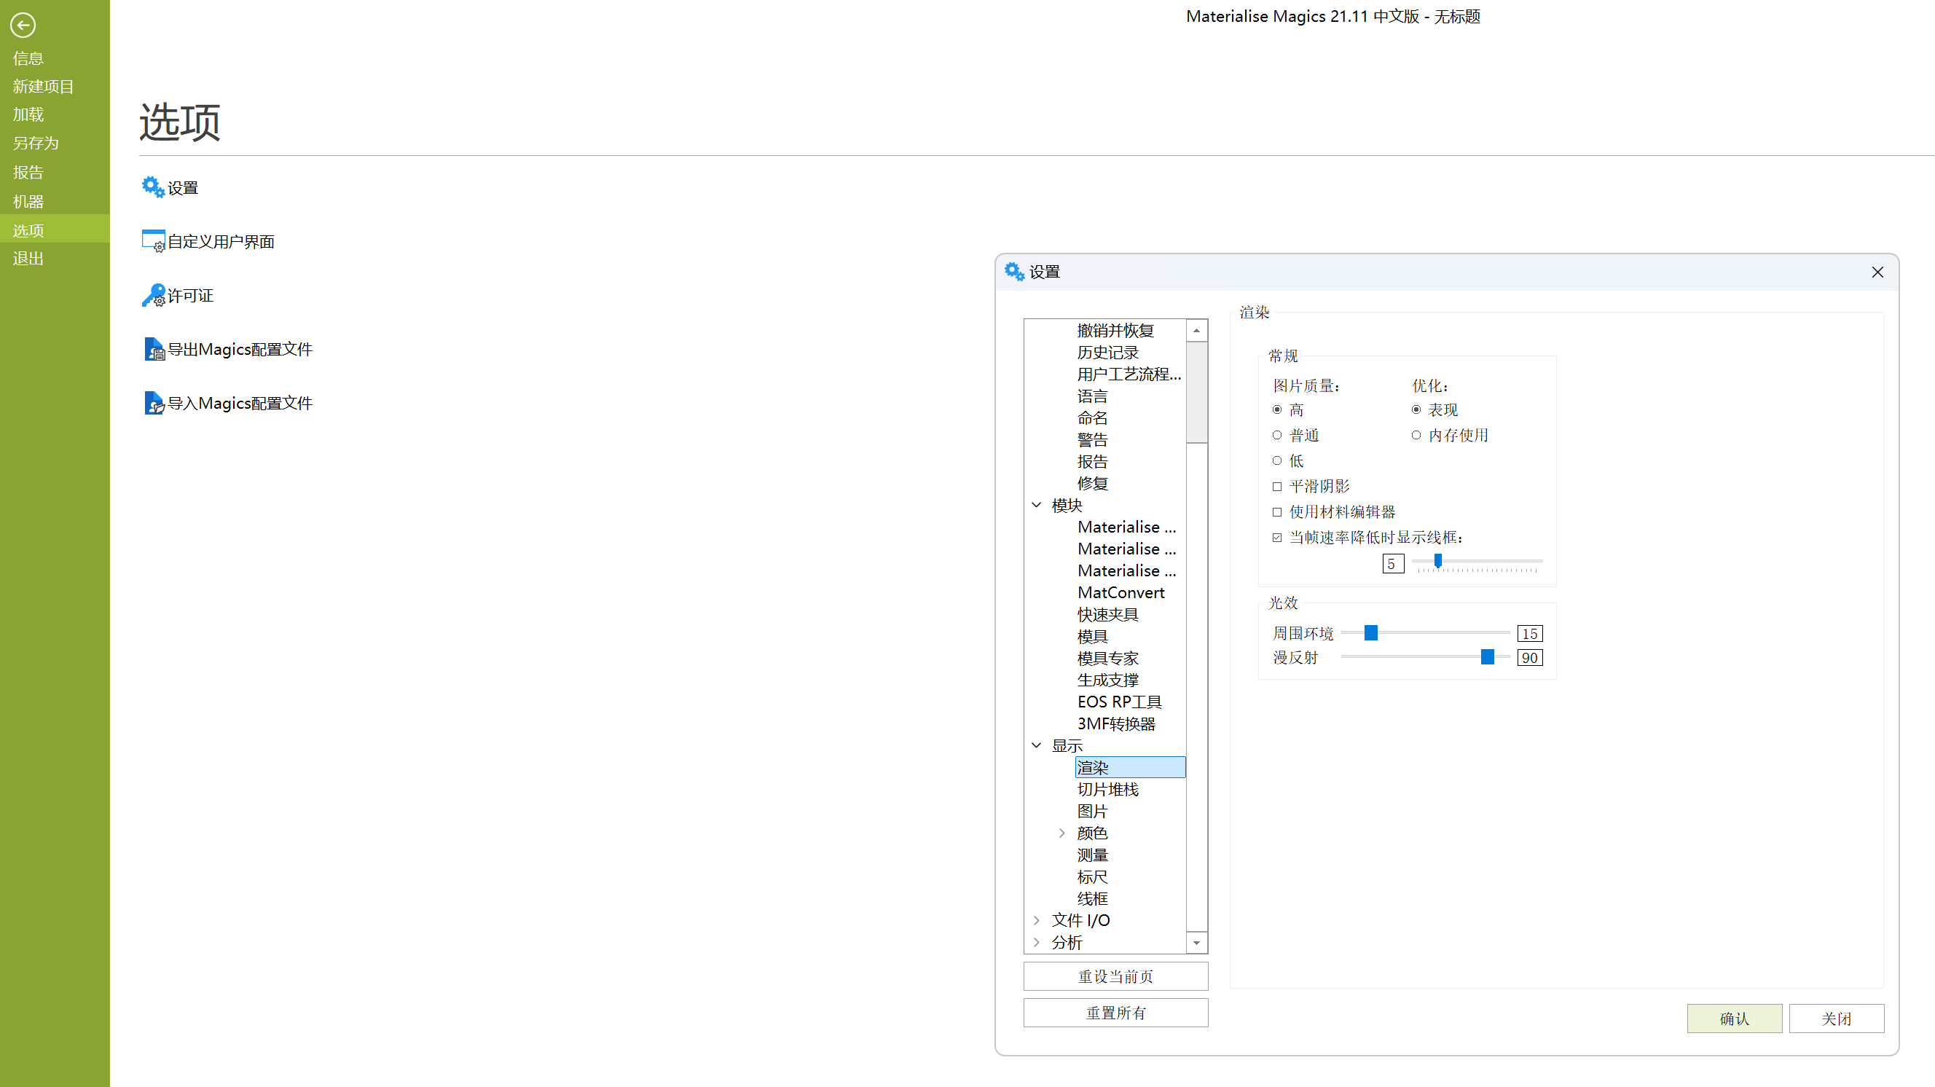The height and width of the screenshot is (1087, 1935).
Task: Click the 自定义用户界面 icon
Action: tap(153, 241)
